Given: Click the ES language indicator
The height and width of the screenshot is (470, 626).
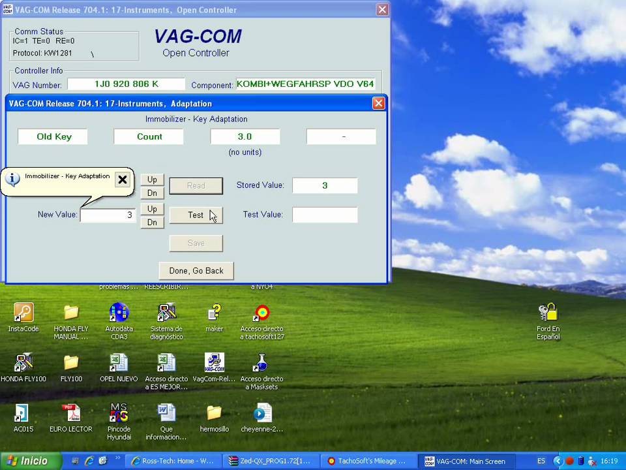Looking at the screenshot, I should click(541, 462).
